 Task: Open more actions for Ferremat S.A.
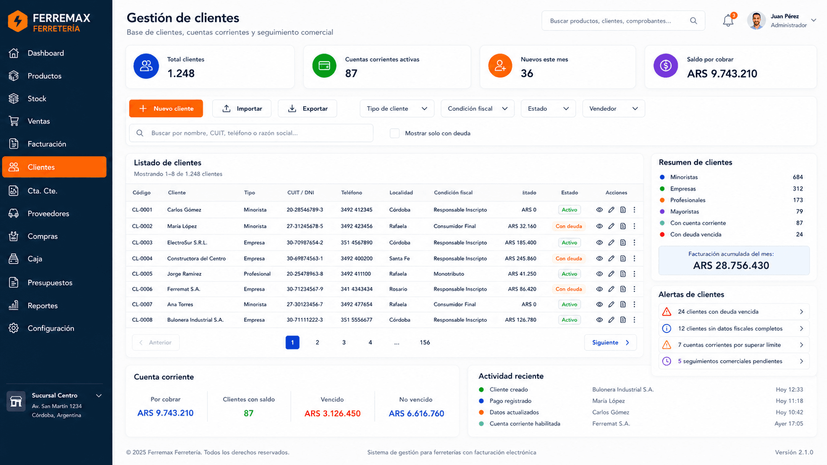[634, 289]
